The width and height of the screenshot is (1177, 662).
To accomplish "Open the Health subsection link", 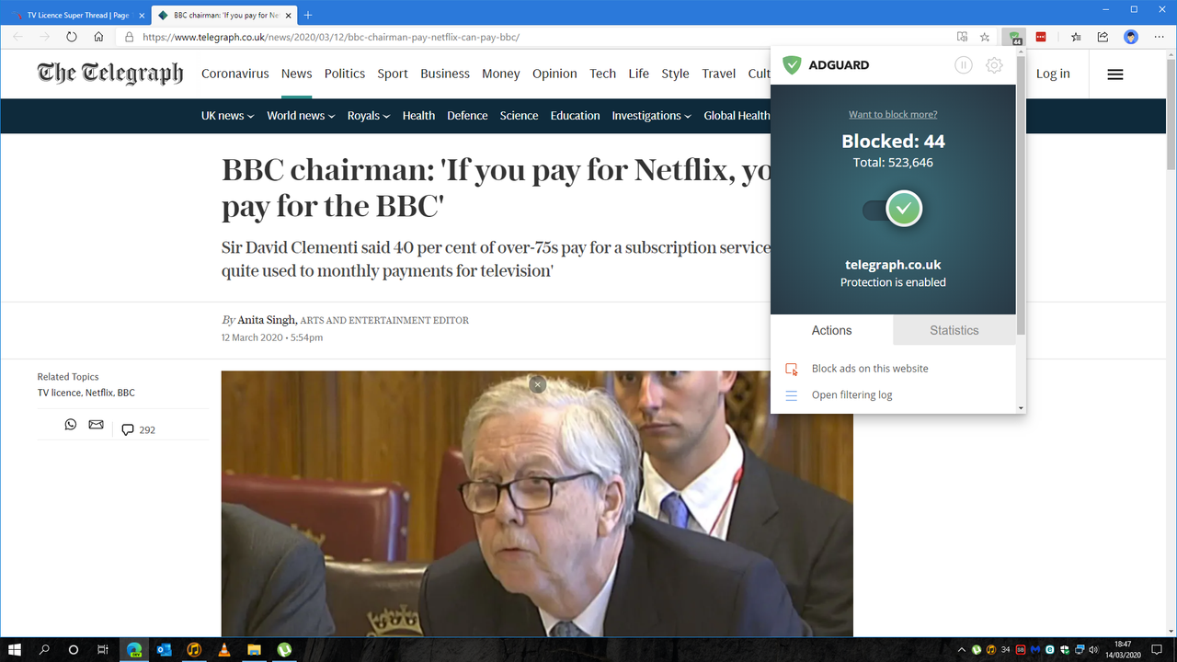I will (x=418, y=116).
